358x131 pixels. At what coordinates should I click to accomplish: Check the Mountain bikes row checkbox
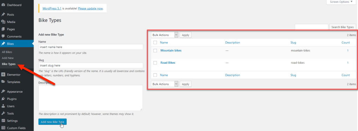click(x=155, y=51)
